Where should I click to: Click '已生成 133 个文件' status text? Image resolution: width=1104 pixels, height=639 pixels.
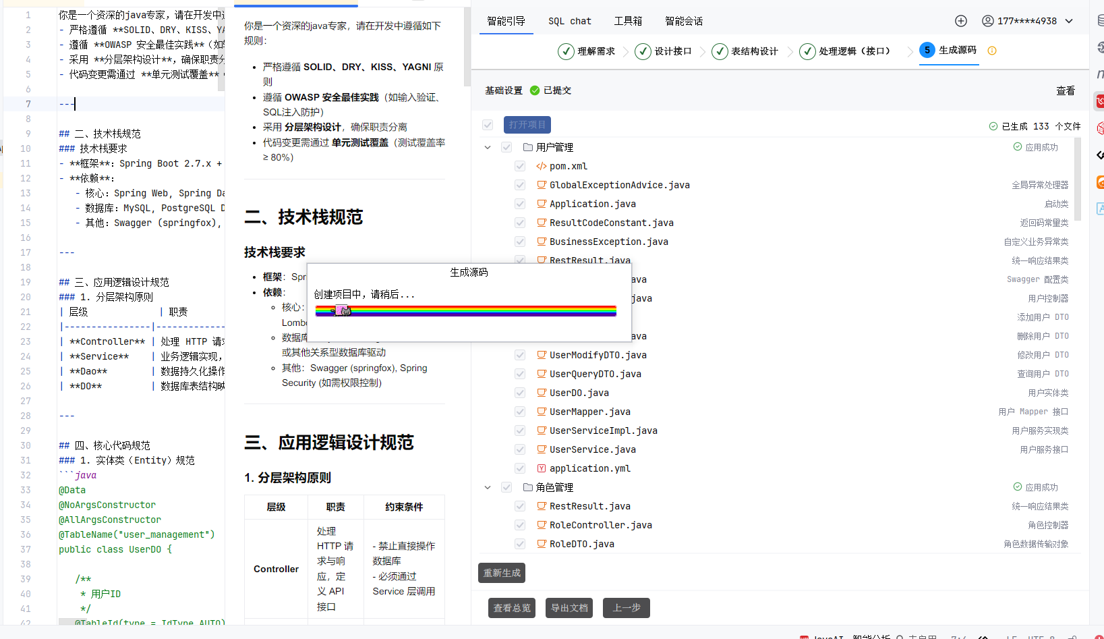pyautogui.click(x=1041, y=126)
